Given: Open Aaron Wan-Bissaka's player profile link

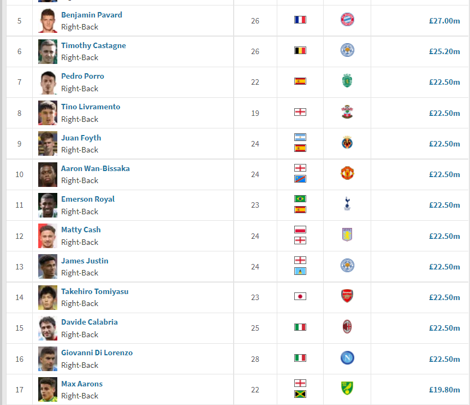Looking at the screenshot, I should point(96,168).
